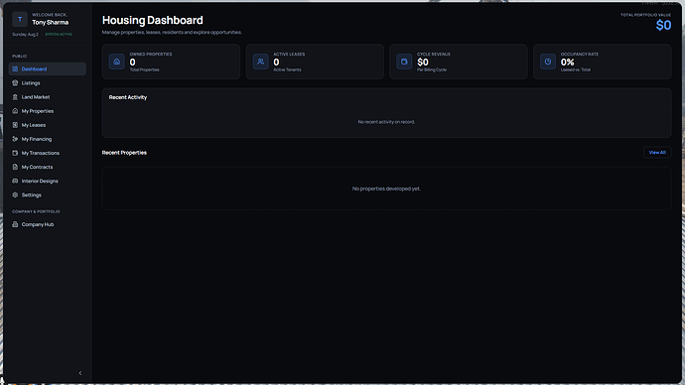685x385 pixels.
Task: Go to Listings page
Action: point(48,83)
